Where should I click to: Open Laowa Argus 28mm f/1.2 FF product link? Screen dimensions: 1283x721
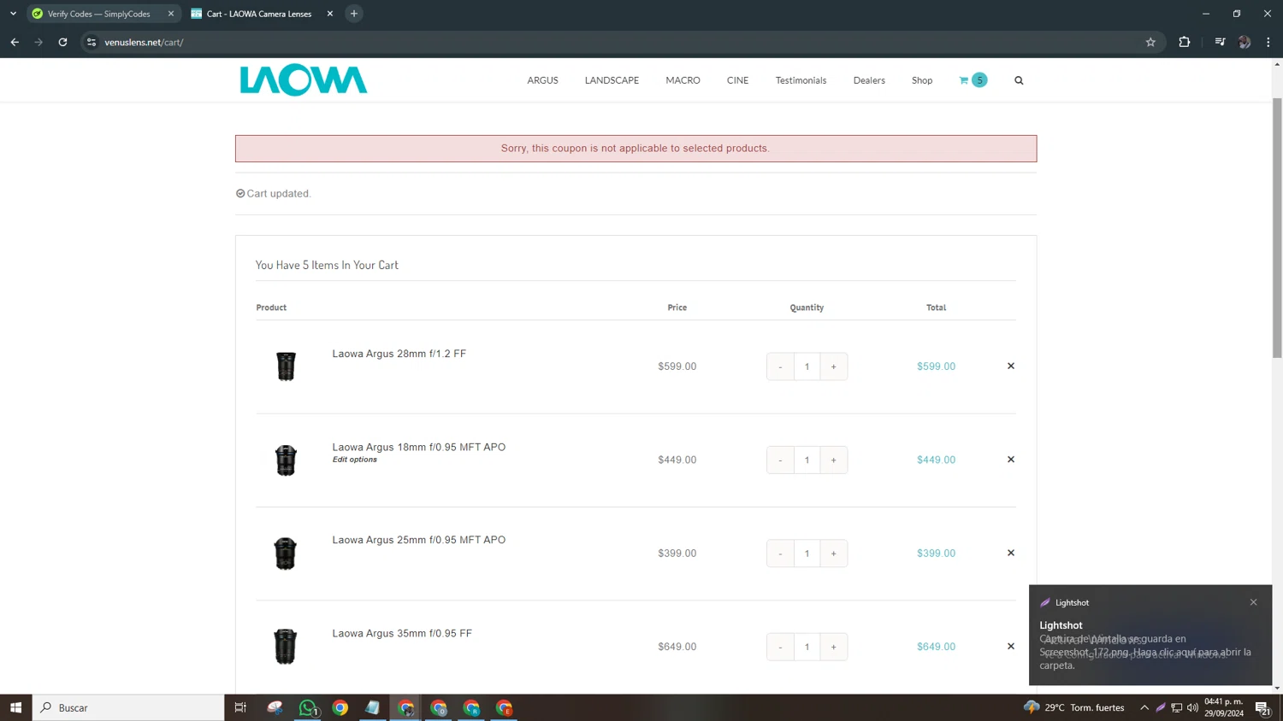399,354
